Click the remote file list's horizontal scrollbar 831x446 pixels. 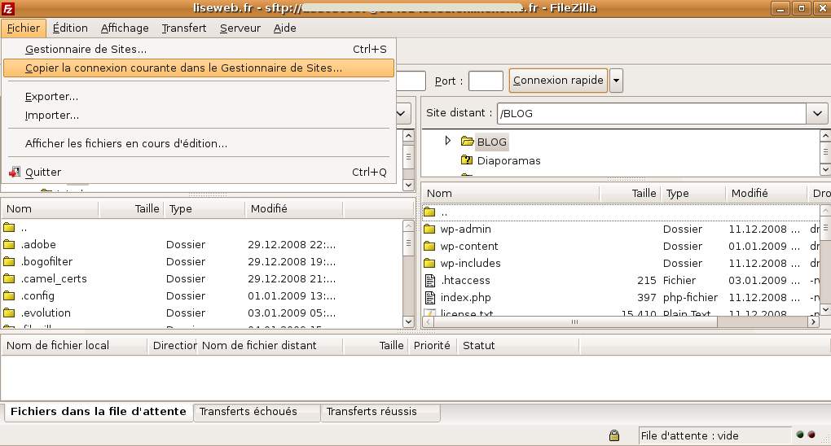point(619,322)
